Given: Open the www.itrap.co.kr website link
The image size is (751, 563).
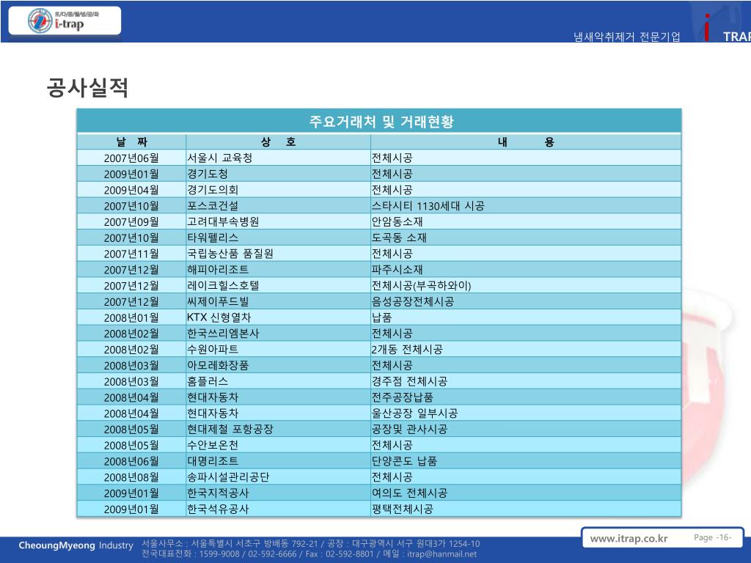Looking at the screenshot, I should pyautogui.click(x=629, y=538).
